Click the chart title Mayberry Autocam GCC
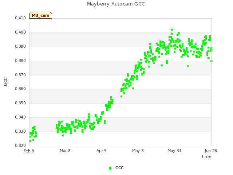Viewport: 233px width, 175px height. (x=116, y=4)
